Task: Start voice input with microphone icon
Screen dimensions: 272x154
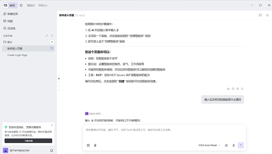Action: [x=233, y=145]
